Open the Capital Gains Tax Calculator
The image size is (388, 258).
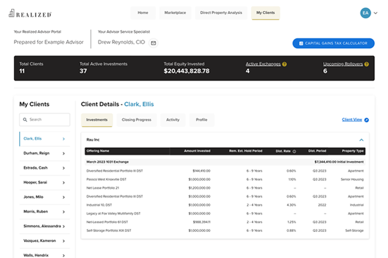pos(333,43)
